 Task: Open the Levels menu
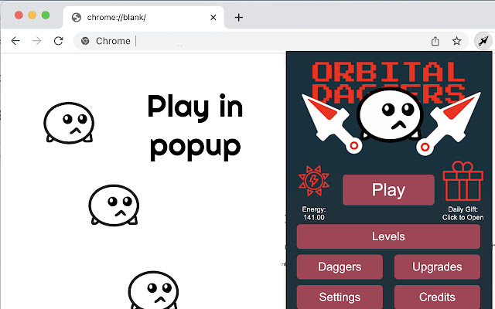[x=388, y=236]
